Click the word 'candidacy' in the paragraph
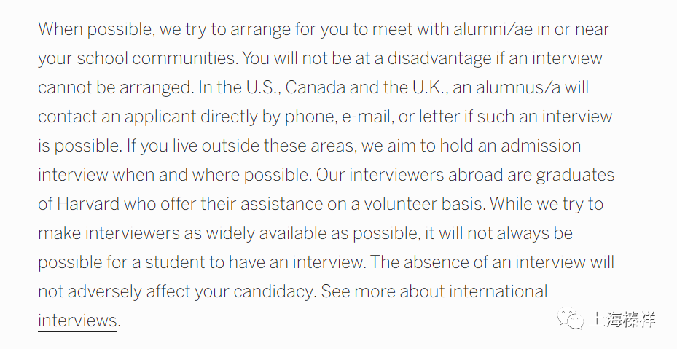 click(275, 292)
